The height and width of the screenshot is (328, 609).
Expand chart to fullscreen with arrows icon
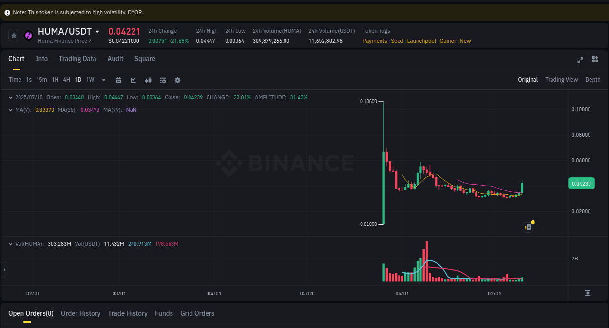580,60
